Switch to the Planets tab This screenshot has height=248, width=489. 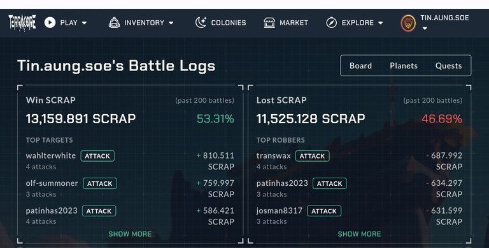coord(404,65)
